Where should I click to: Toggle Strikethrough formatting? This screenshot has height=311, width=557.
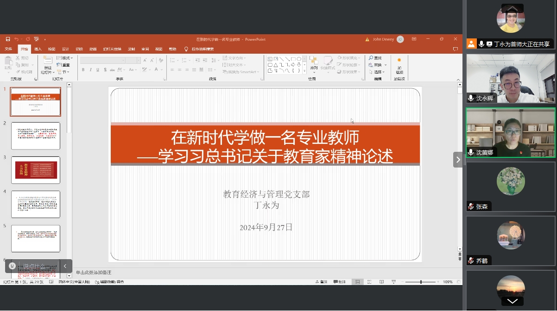point(113,70)
